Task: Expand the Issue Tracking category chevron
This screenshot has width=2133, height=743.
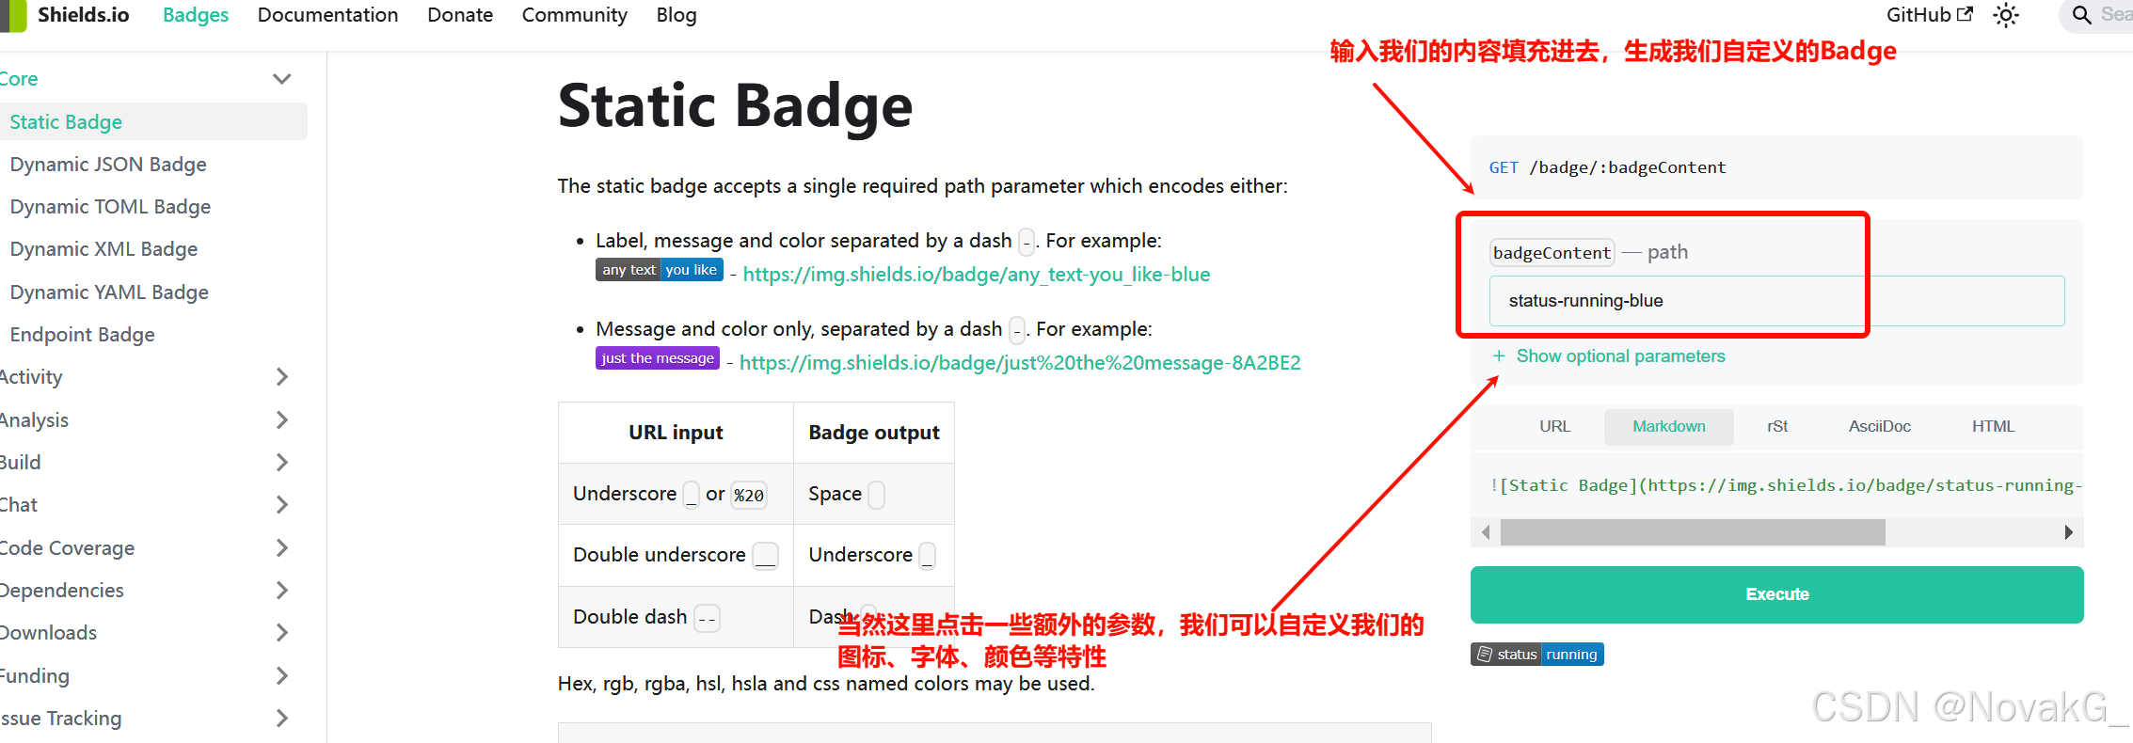Action: pos(281,718)
